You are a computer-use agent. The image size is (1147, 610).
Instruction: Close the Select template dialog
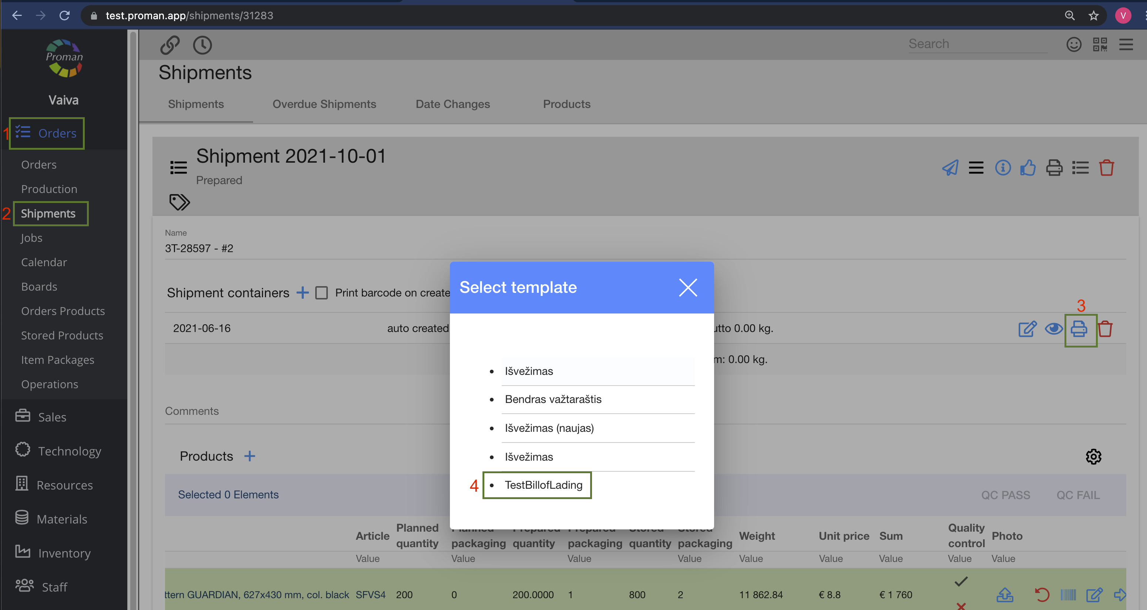687,287
